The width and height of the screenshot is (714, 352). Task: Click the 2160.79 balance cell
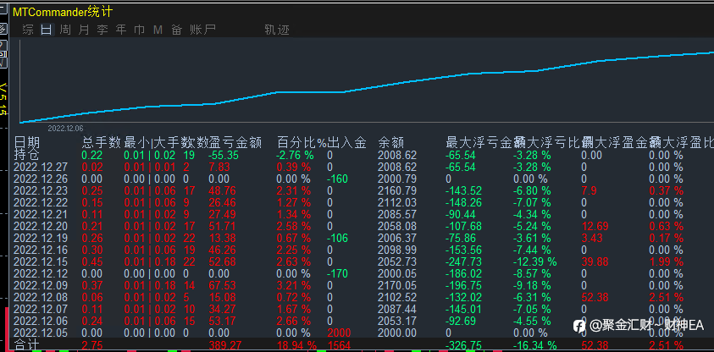coord(397,190)
